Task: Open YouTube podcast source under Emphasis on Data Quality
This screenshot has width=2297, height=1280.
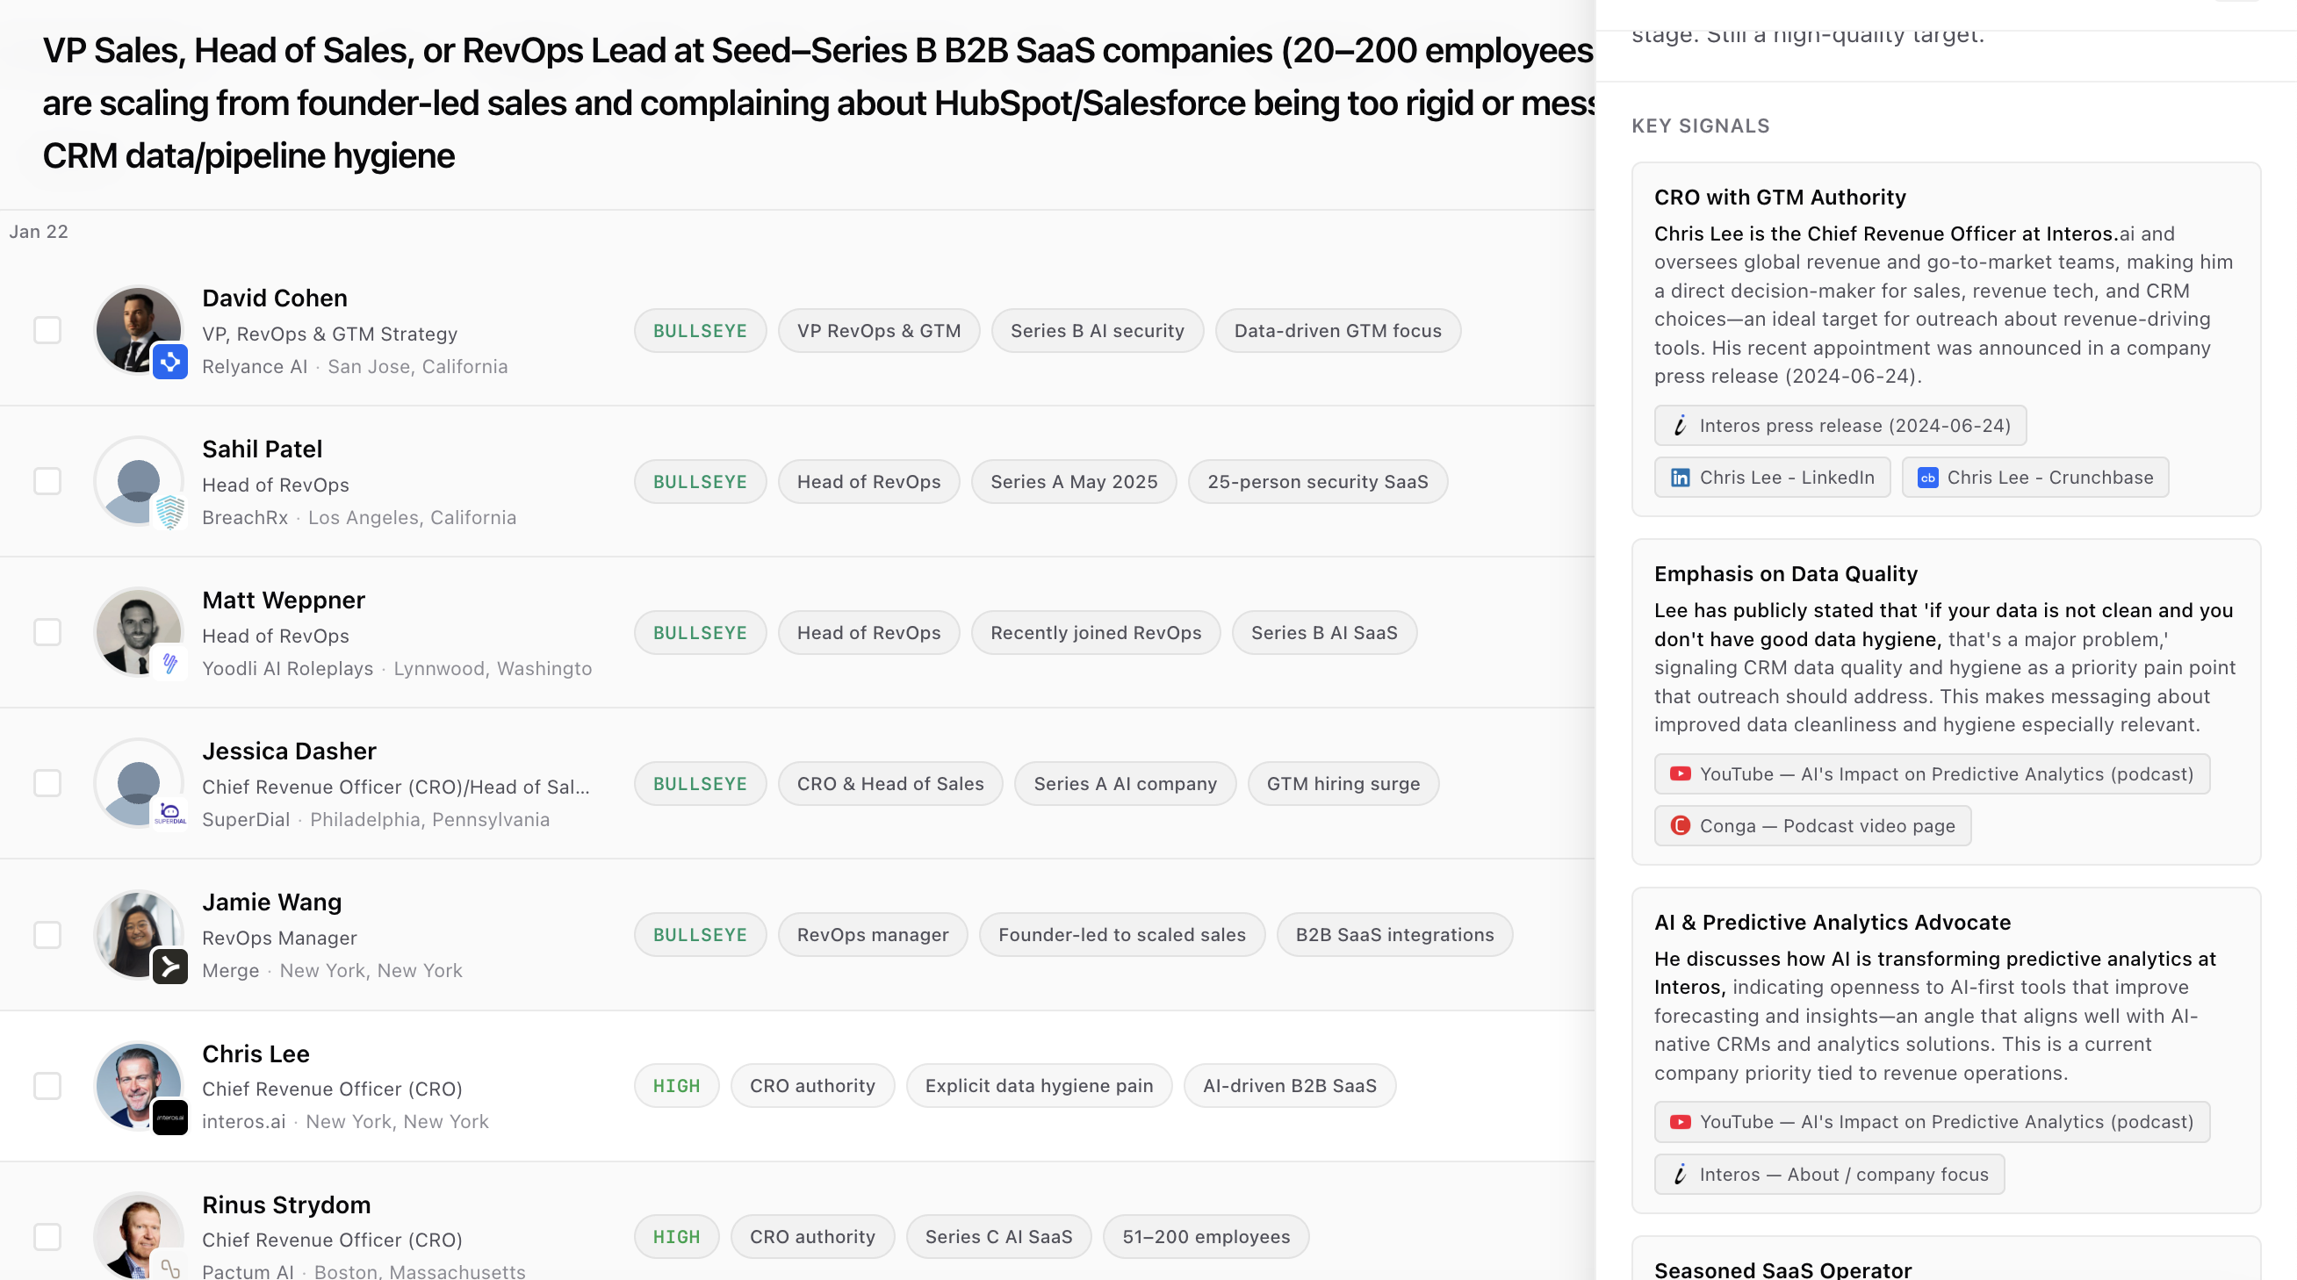Action: 1933,773
